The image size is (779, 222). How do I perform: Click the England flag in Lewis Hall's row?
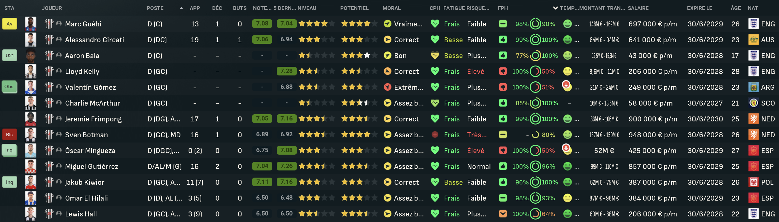coord(753,214)
